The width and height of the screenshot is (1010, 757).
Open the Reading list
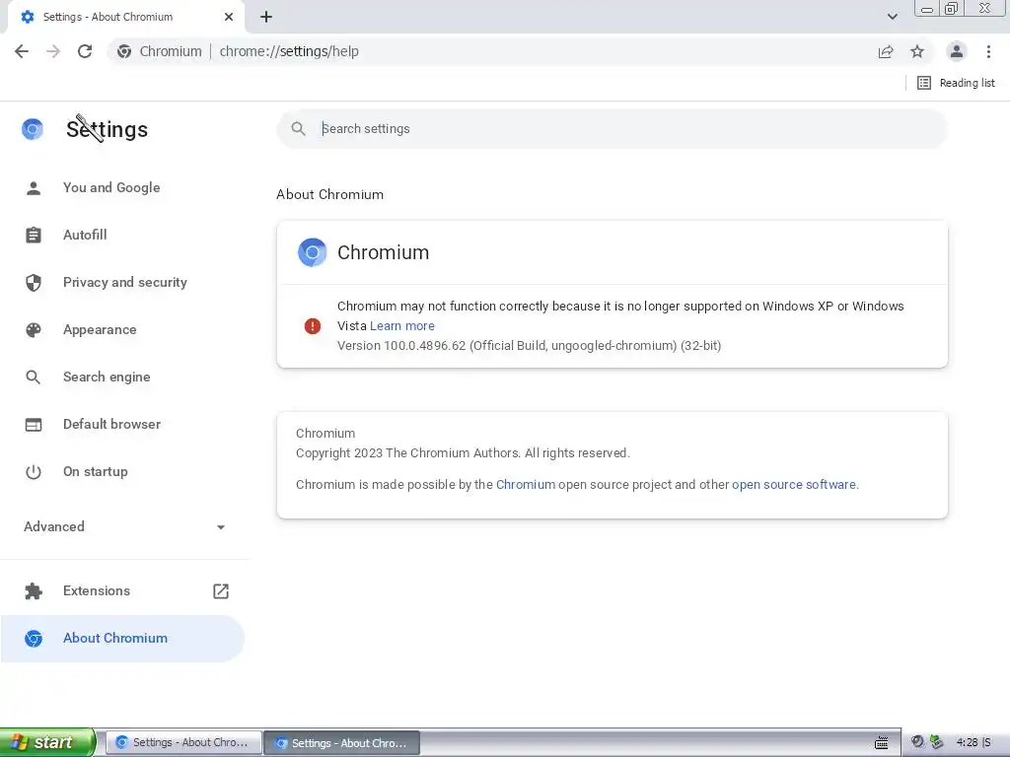click(956, 83)
